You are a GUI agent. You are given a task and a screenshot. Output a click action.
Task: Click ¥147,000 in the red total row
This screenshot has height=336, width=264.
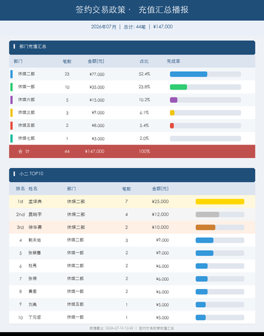pyautogui.click(x=95, y=151)
